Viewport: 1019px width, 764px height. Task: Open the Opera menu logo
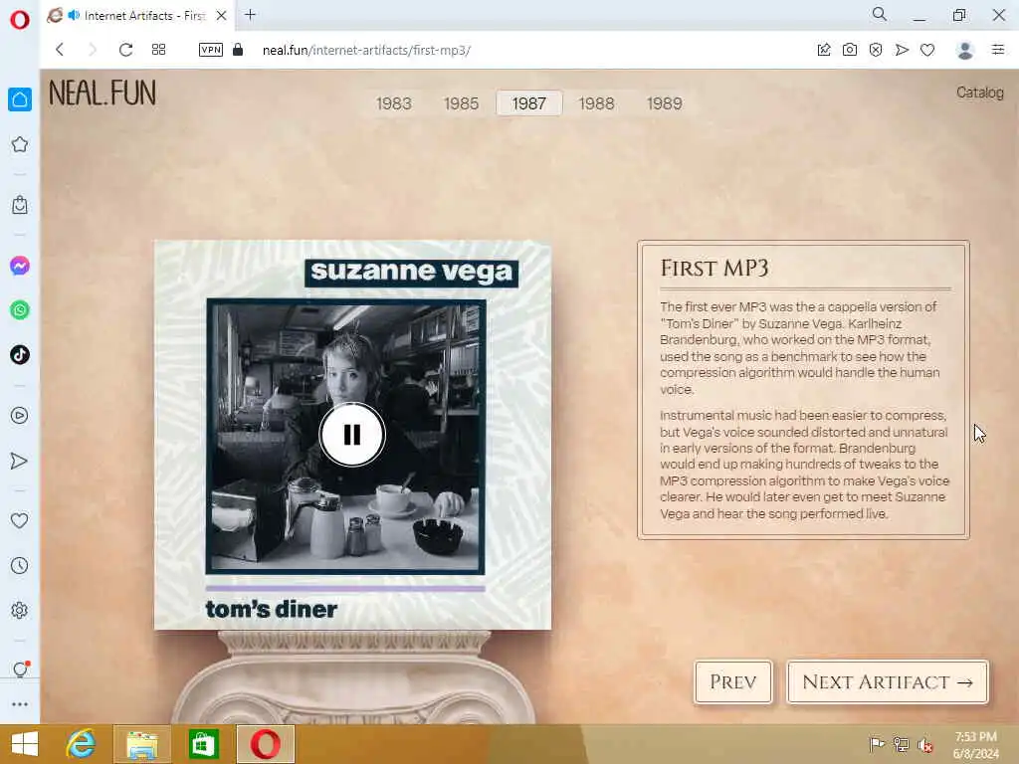[x=20, y=19]
